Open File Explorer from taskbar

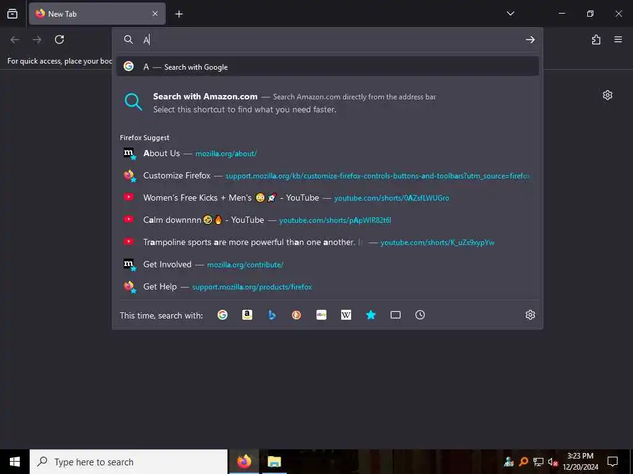click(x=274, y=462)
